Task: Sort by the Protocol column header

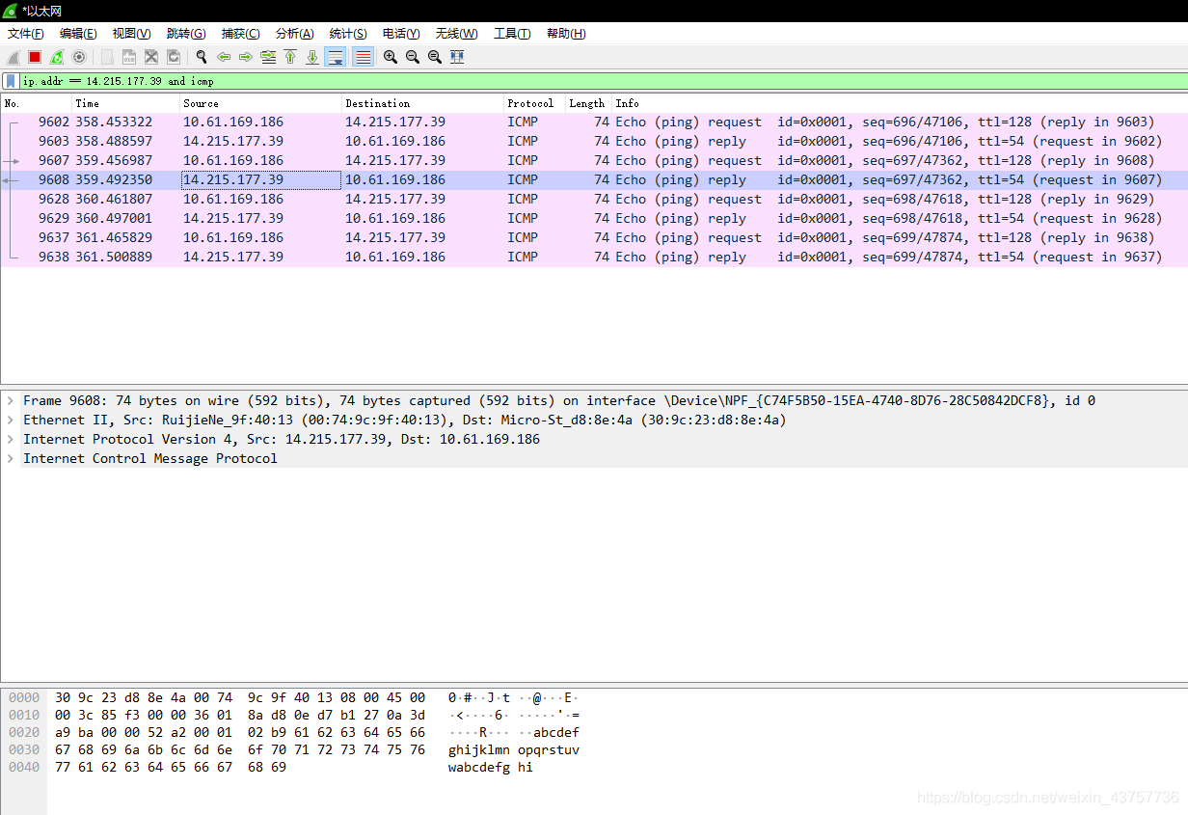Action: (x=534, y=103)
